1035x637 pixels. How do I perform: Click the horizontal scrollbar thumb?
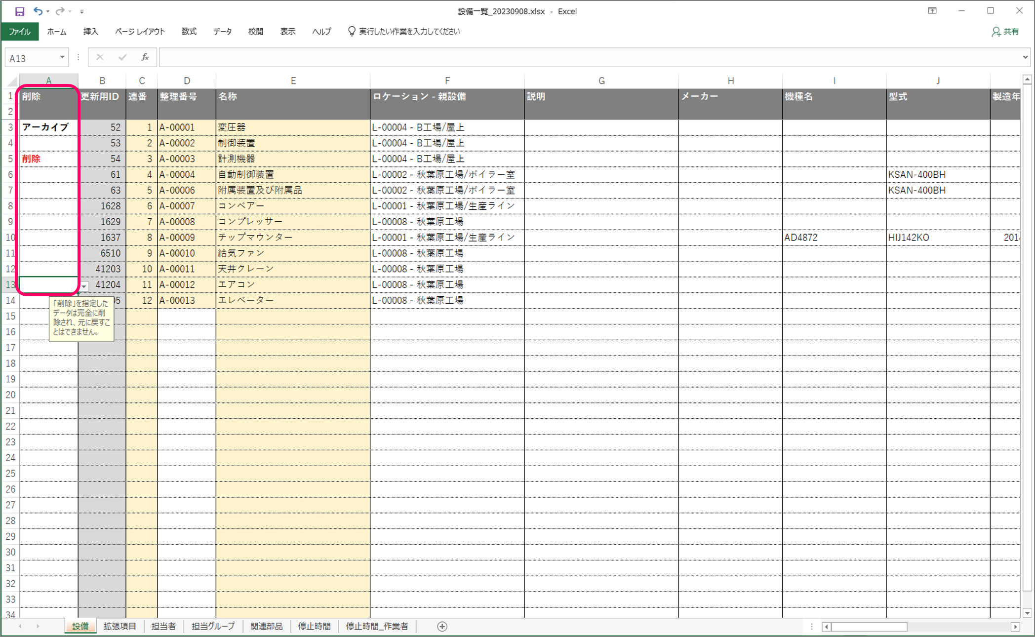(x=869, y=626)
